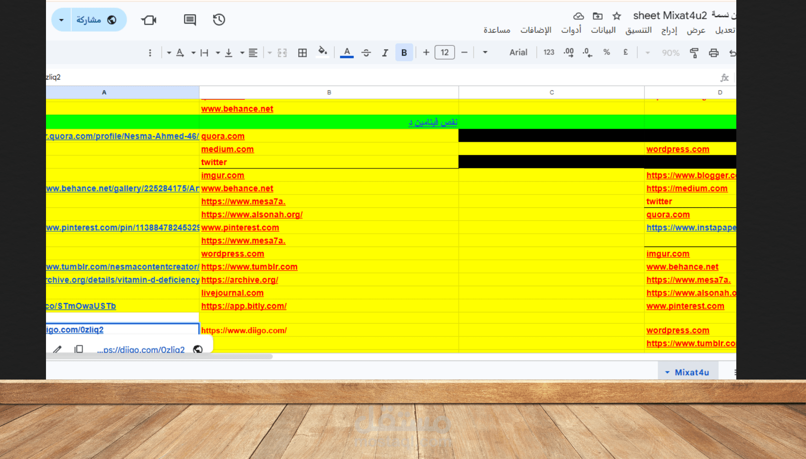Open the الإضافات (Extensions) menu
The width and height of the screenshot is (806, 459).
pos(536,30)
